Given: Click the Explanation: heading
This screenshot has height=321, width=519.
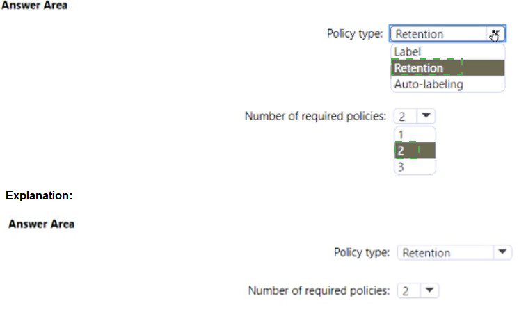Looking at the screenshot, I should (39, 196).
